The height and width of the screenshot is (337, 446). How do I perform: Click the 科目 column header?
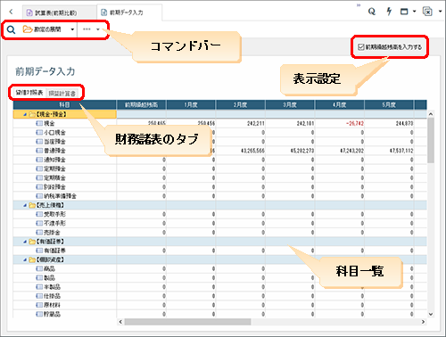click(x=64, y=104)
